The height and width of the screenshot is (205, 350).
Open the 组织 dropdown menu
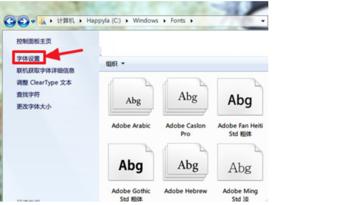pos(115,64)
